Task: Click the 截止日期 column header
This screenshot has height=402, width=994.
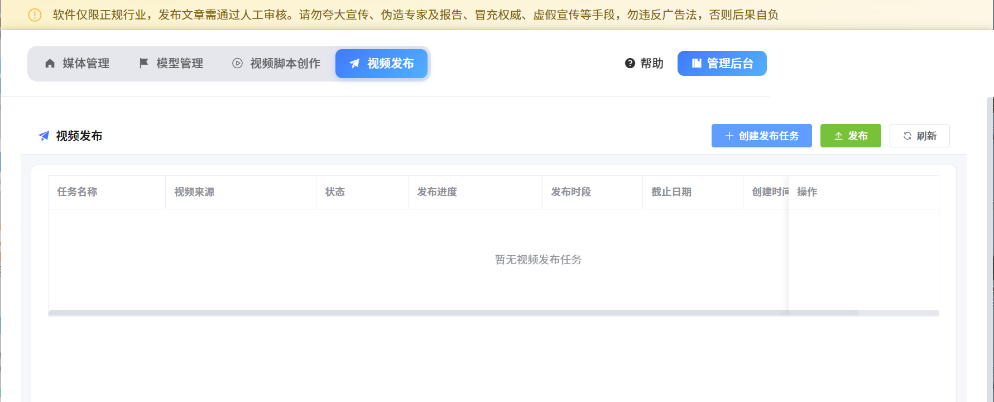Action: tap(693, 192)
